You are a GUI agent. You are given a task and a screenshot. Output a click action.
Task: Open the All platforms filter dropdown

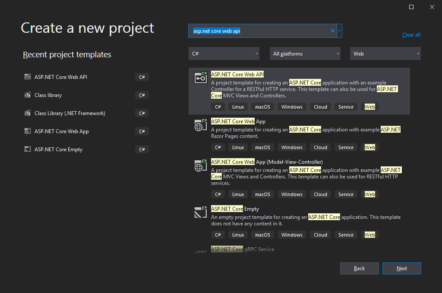point(305,53)
